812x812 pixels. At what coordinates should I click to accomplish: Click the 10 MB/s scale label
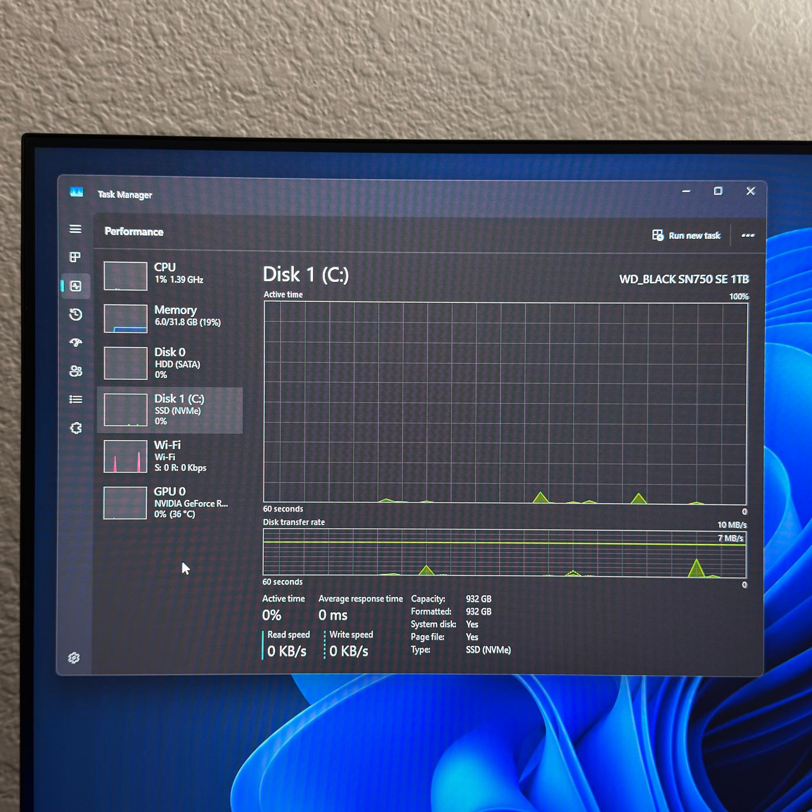pos(732,525)
